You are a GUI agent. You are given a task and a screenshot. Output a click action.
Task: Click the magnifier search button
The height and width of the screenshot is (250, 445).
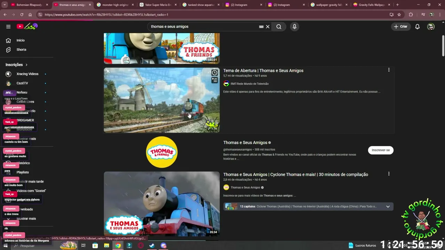coord(279,26)
